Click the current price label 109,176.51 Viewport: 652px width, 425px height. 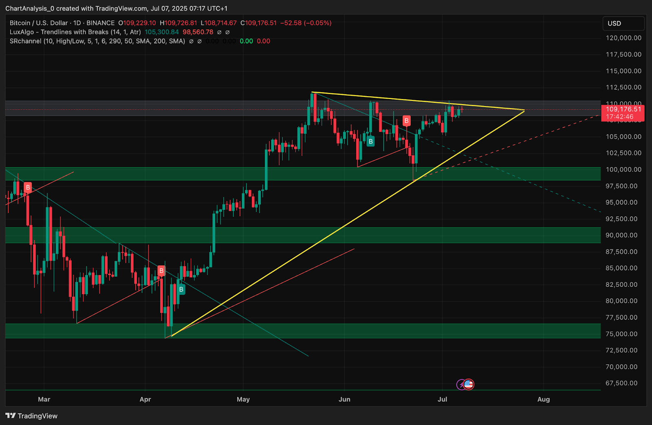(x=623, y=109)
